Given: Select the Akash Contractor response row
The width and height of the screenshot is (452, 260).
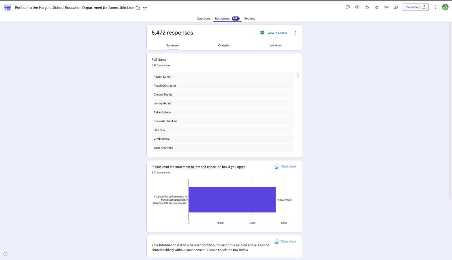Looking at the screenshot, I should coord(223,86).
